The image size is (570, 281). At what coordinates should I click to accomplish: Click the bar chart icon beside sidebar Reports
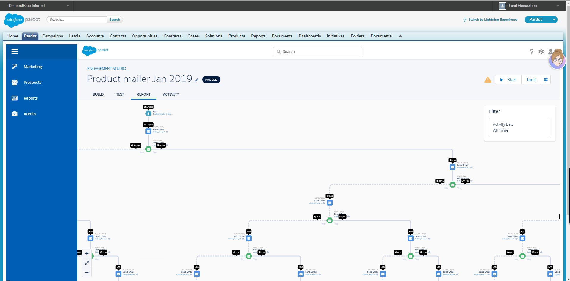(x=15, y=98)
